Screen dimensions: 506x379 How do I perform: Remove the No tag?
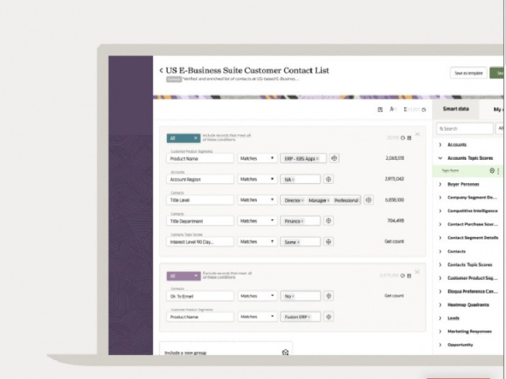[293, 296]
